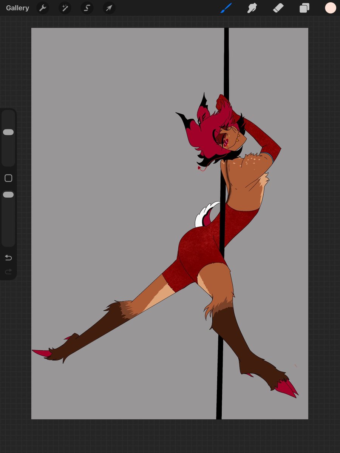Open the Layers panel
Screen dimensions: 340x453
tap(304, 8)
